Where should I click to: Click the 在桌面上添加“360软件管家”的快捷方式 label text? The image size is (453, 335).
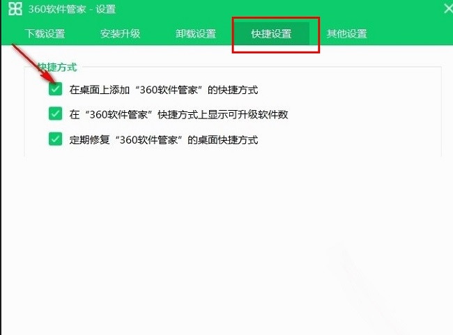pos(164,90)
